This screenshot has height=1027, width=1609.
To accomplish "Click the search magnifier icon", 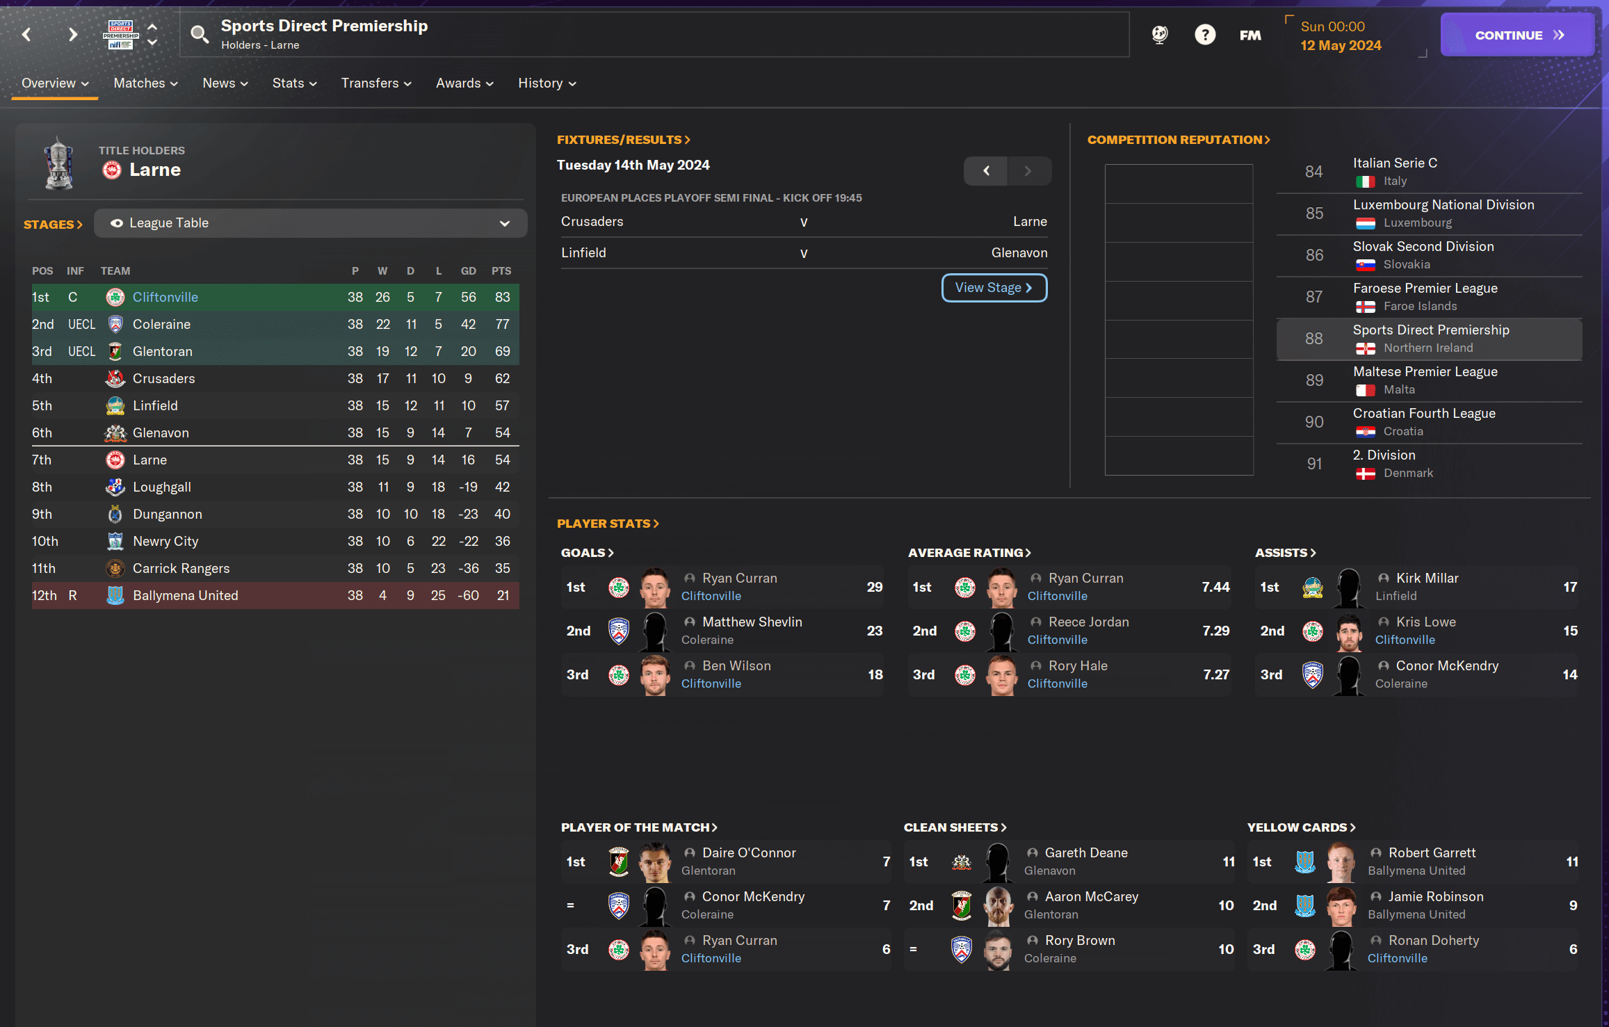I will click(200, 34).
